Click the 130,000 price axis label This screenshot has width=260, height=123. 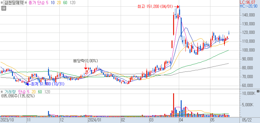coord(249,24)
